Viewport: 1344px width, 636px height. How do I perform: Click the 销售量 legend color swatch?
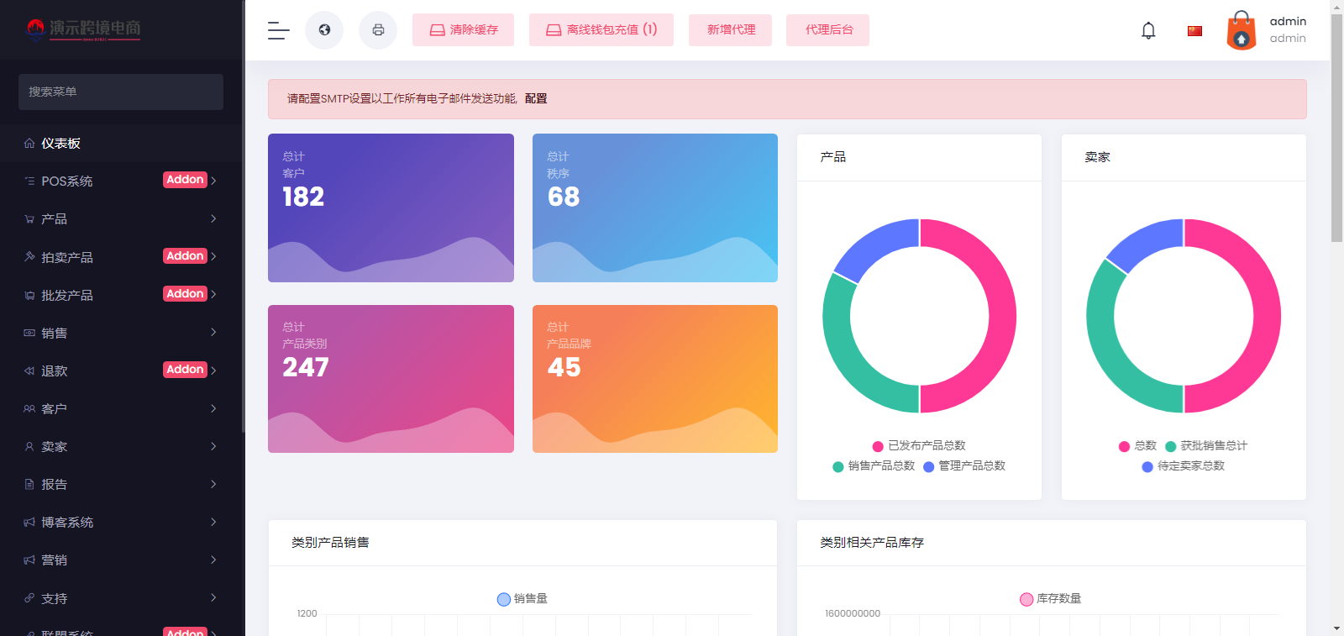click(x=504, y=599)
